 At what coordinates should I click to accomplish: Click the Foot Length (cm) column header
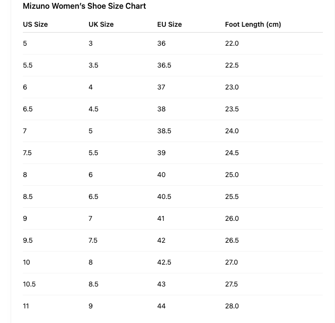tap(253, 24)
